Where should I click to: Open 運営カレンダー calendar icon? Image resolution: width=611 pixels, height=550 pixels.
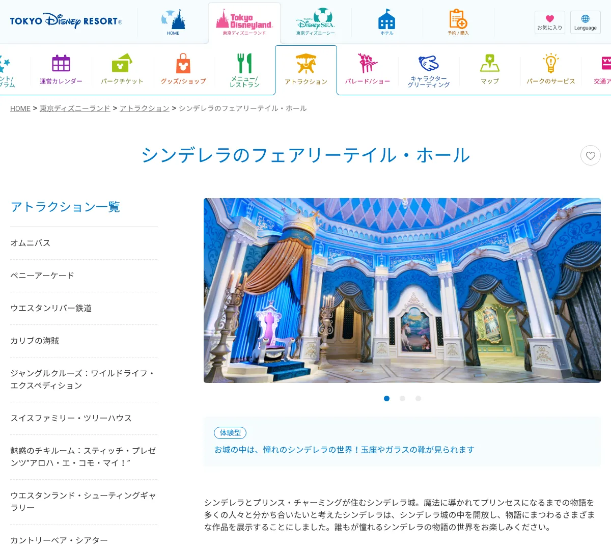coord(61,69)
